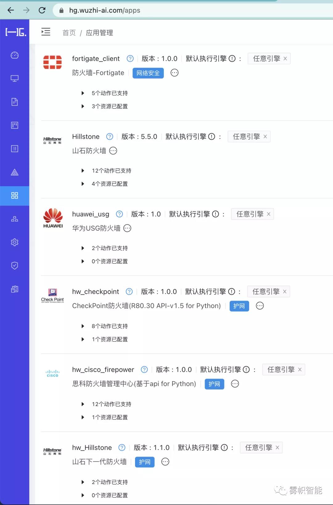Screen dimensions: 333x505
Task: Click the Fortinet logo thumbnail
Action: tap(52, 62)
